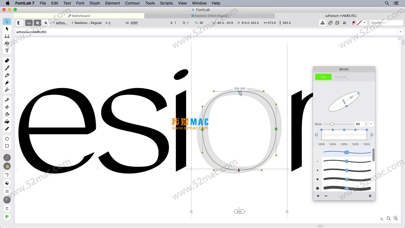Screen dimensions: 405x228
Task: Switch to the Sketchboard tab
Action: pyautogui.click(x=79, y=16)
